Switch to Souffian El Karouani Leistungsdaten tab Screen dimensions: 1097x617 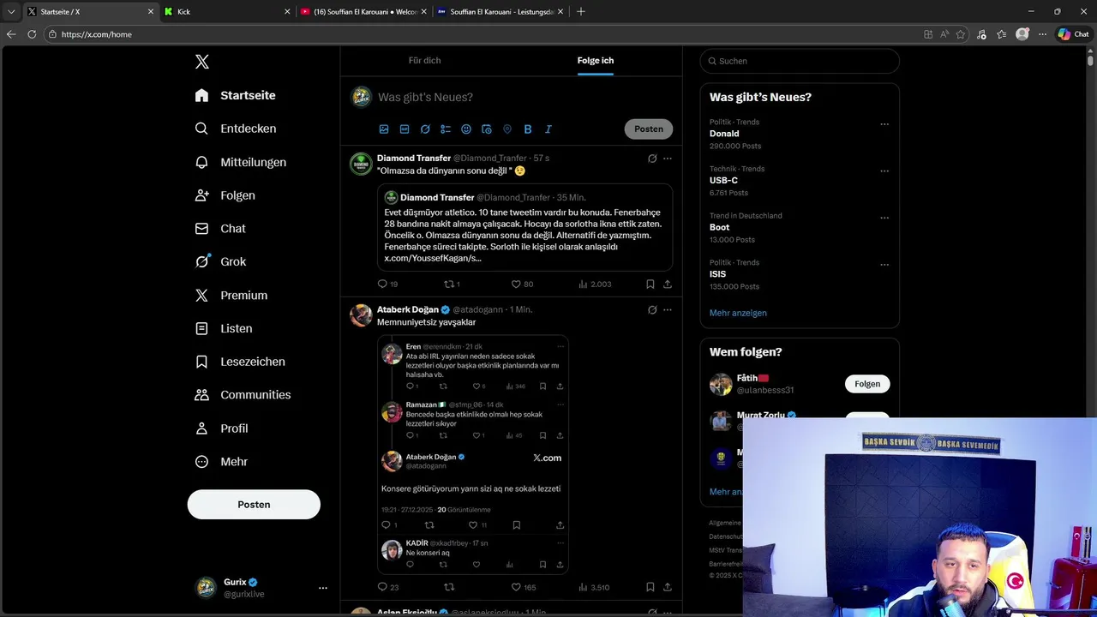click(x=501, y=11)
